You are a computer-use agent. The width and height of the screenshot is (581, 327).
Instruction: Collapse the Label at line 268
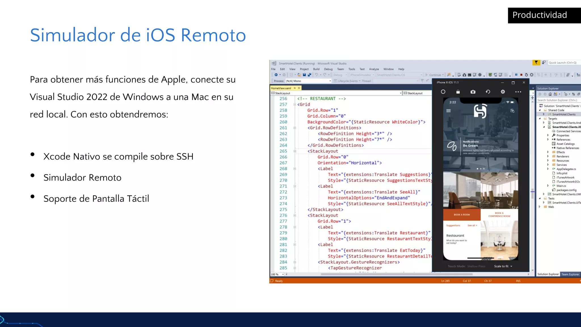pyautogui.click(x=294, y=169)
